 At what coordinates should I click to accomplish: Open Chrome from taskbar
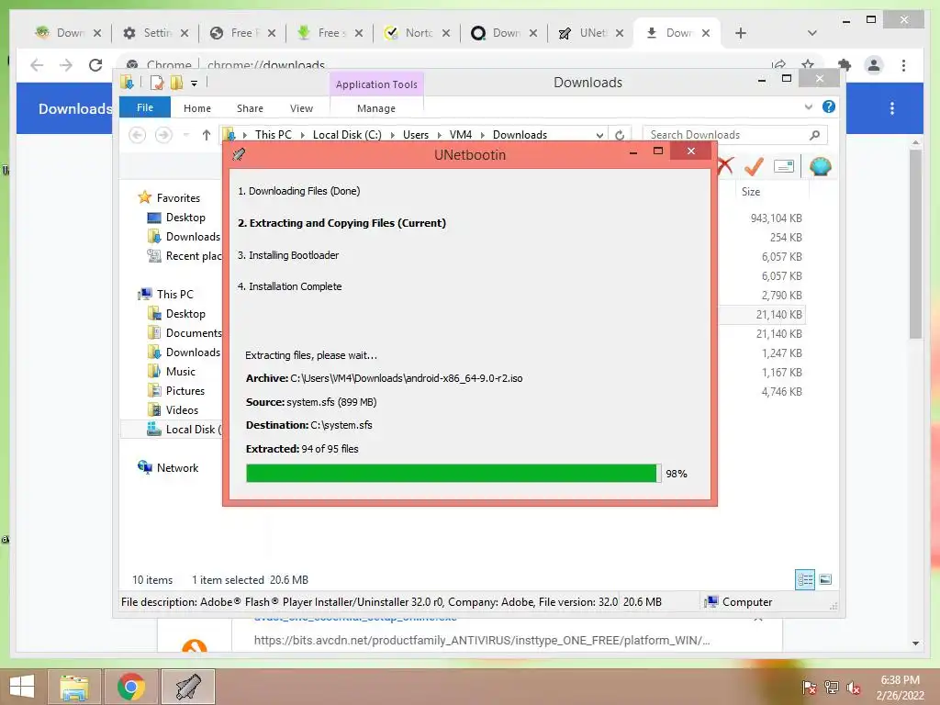pos(131,687)
